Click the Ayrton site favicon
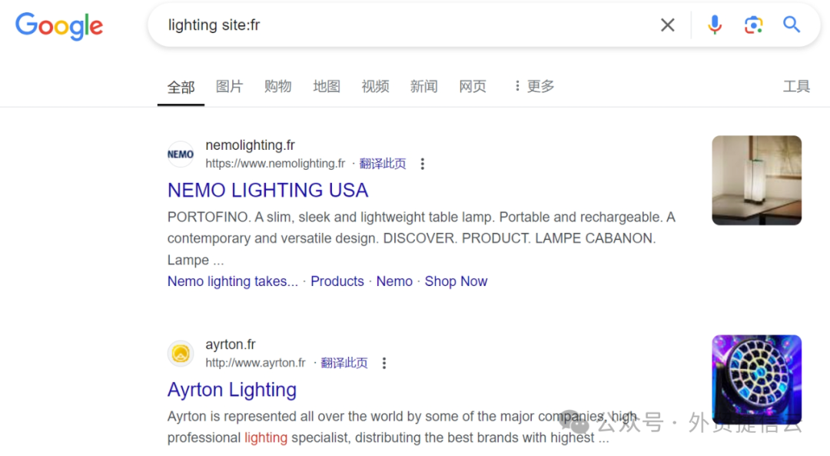Viewport: 830px width, 456px height. [181, 354]
